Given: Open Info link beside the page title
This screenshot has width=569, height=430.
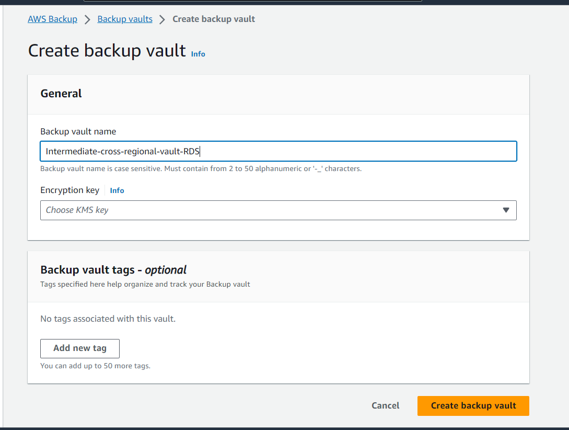Looking at the screenshot, I should click(x=198, y=54).
